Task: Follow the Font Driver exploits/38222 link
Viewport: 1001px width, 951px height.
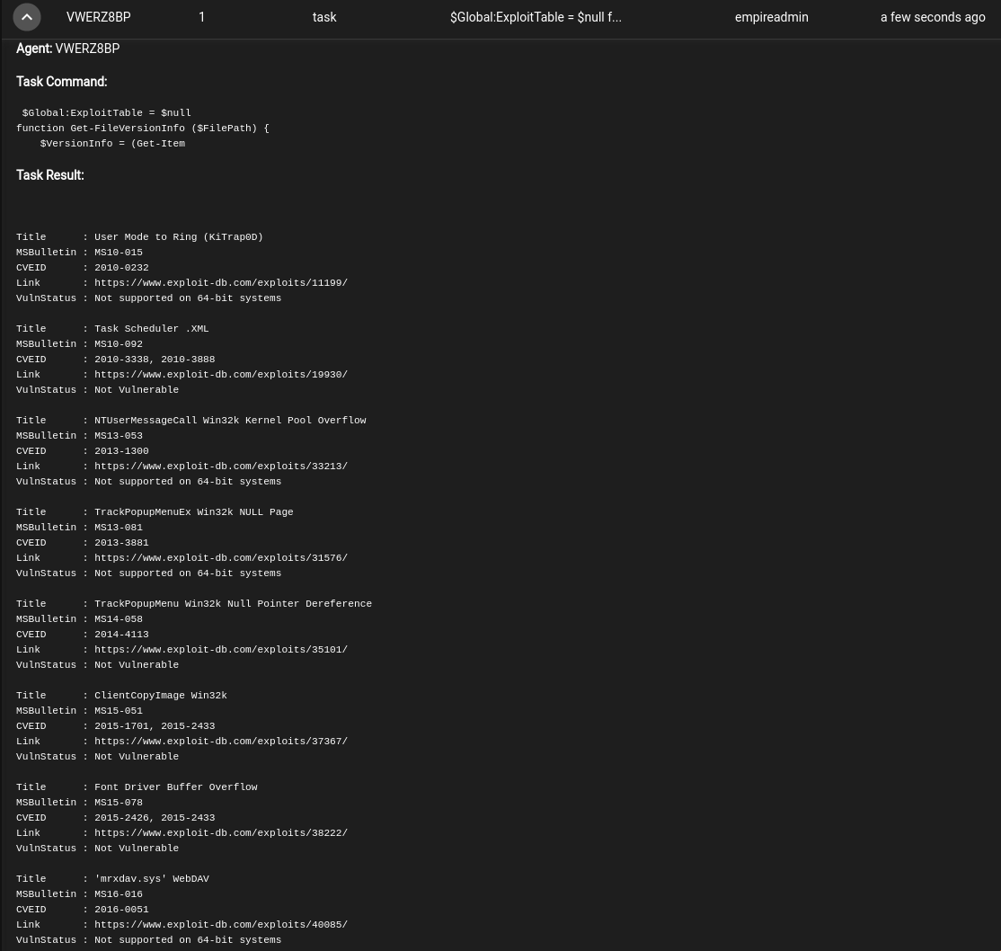Action: point(220,833)
